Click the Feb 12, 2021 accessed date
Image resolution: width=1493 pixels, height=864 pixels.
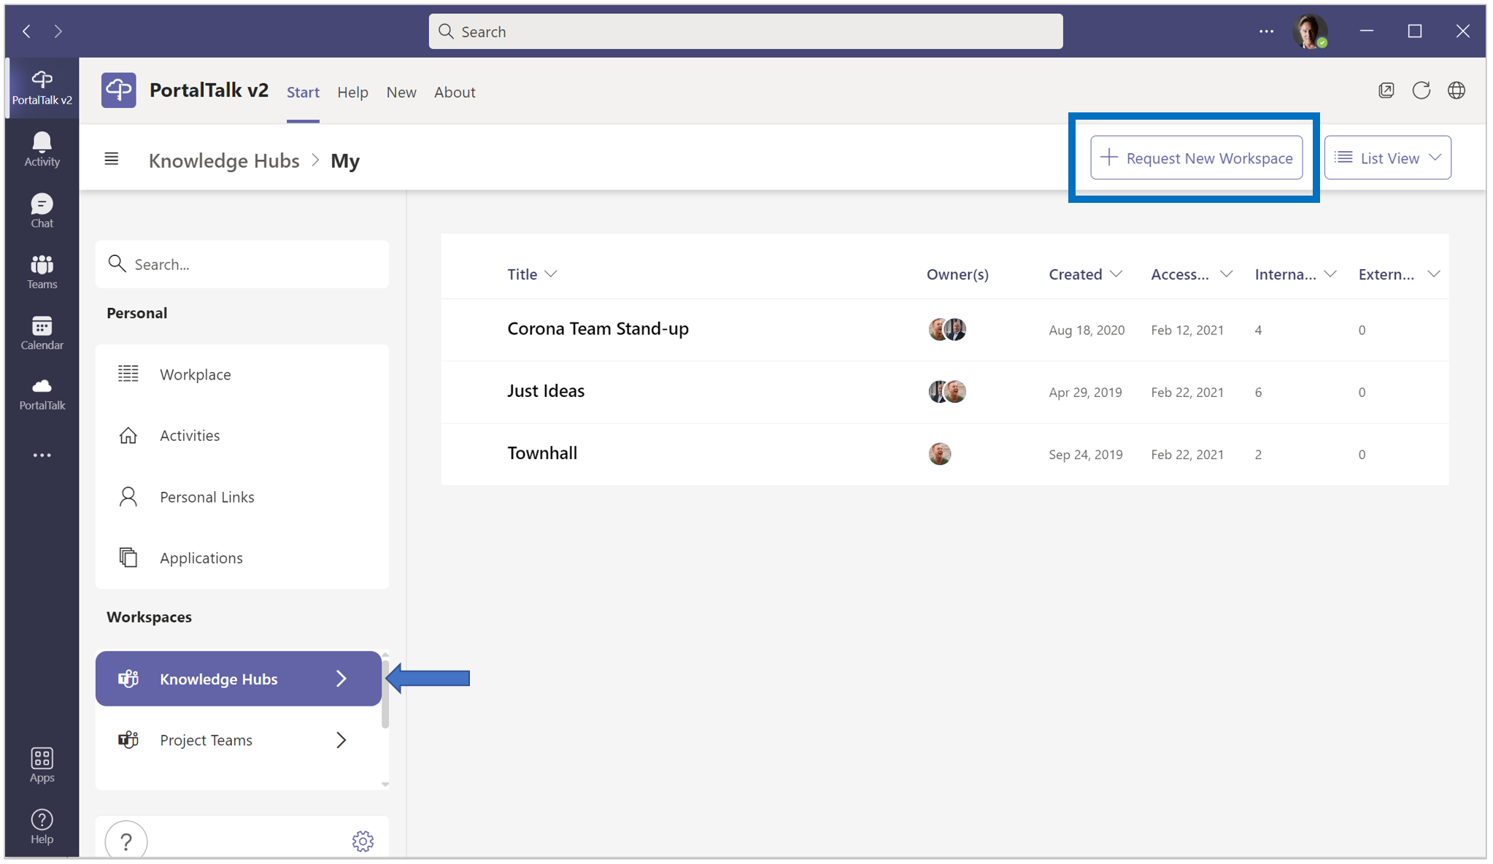pyautogui.click(x=1187, y=331)
